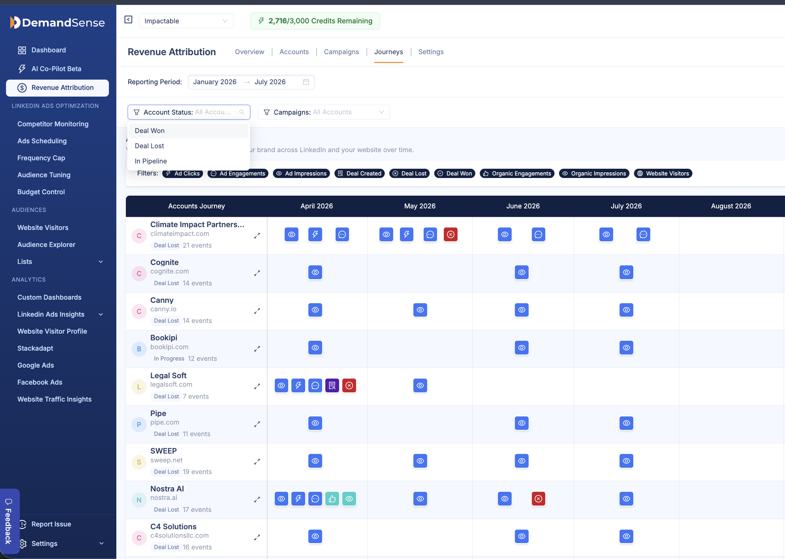Click the search icon in Account Status filter

click(242, 112)
